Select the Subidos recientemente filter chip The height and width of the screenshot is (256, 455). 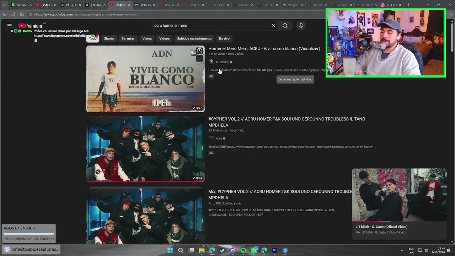point(194,38)
